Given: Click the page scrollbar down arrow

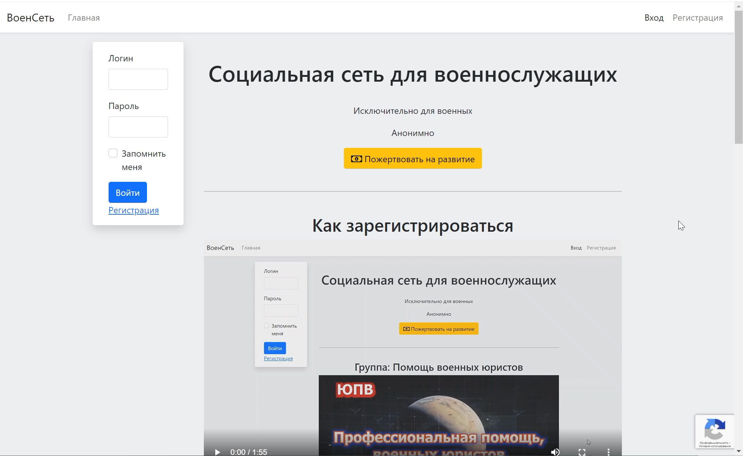Looking at the screenshot, I should point(739,451).
